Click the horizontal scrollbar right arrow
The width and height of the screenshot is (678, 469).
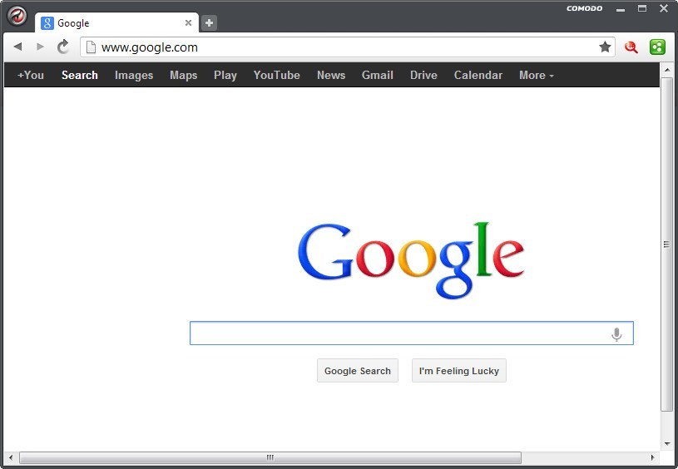653,457
